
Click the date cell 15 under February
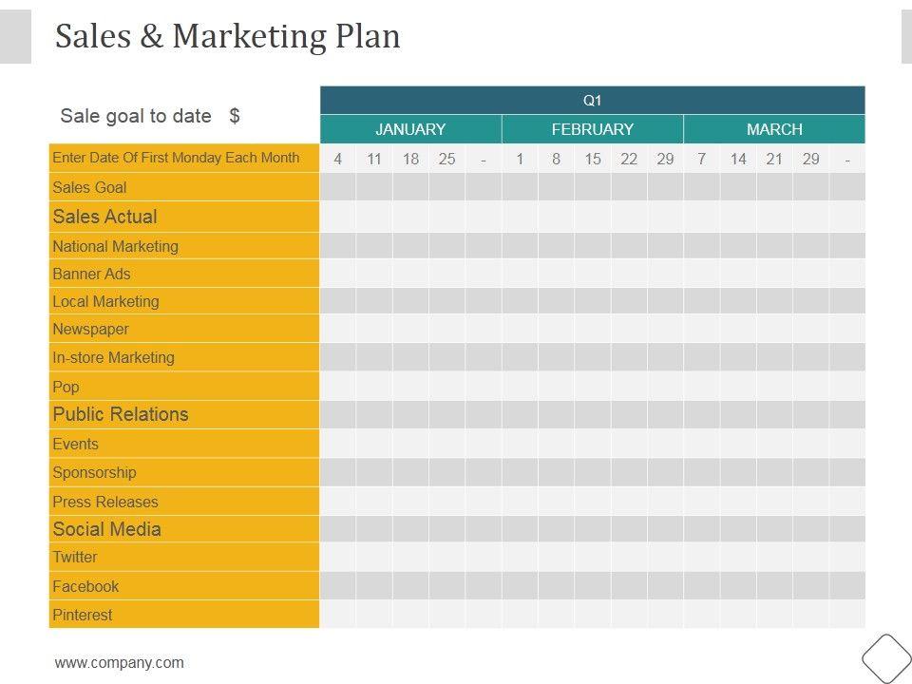pyautogui.click(x=593, y=159)
